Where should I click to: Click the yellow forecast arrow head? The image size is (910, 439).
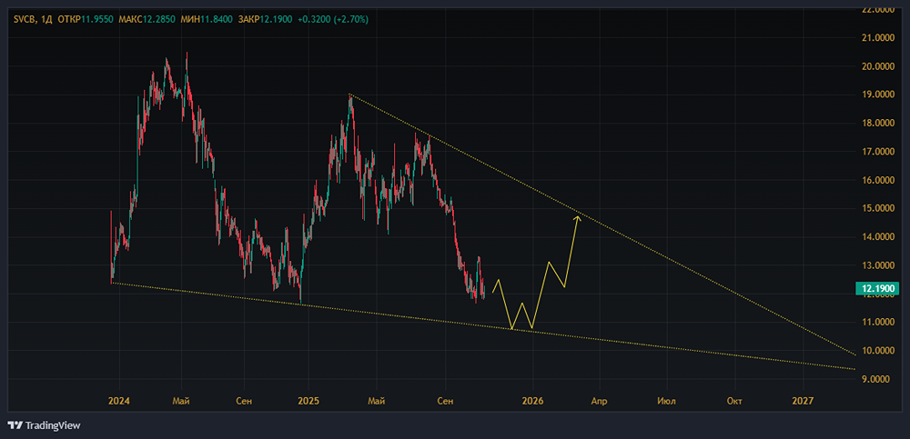(x=578, y=218)
